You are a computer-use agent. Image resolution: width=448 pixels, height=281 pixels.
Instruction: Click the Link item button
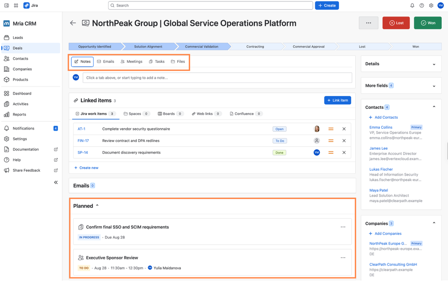(x=337, y=100)
